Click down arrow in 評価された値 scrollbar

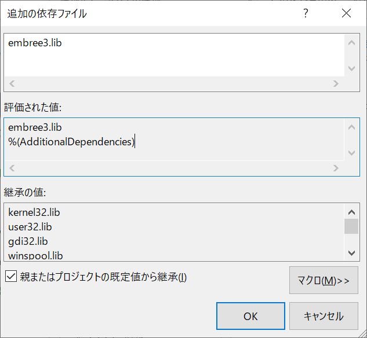[x=351, y=153]
